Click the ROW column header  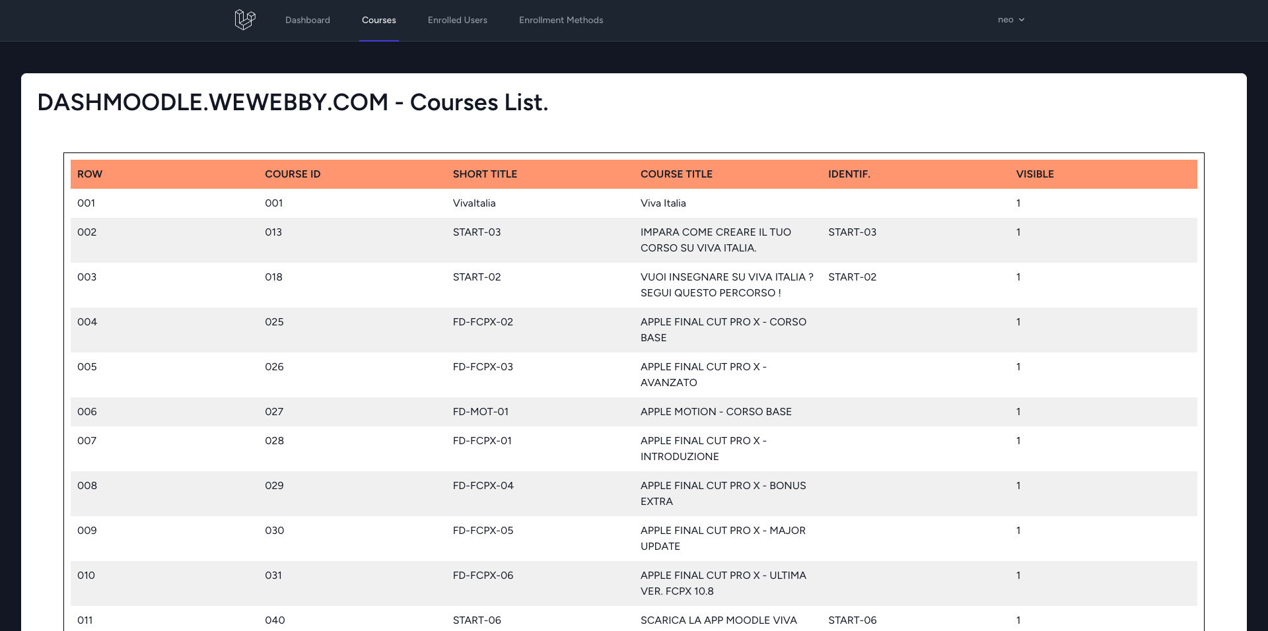click(x=90, y=174)
